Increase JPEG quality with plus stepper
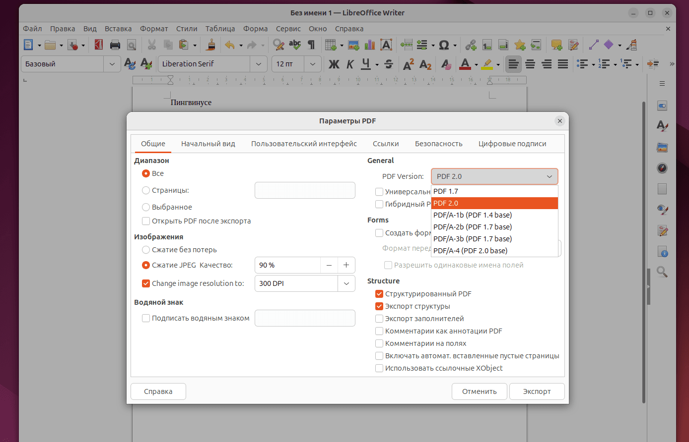 346,265
